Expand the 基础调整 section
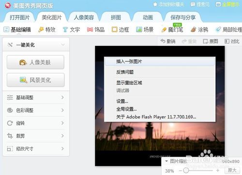 35,97
